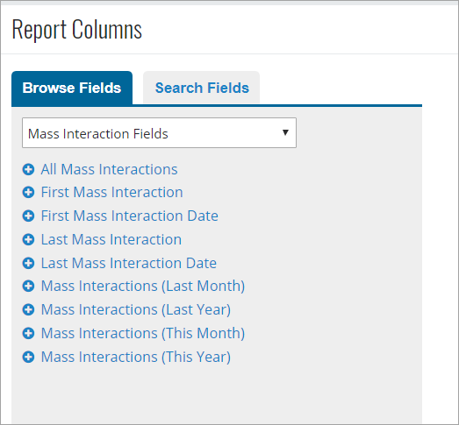Click the Report Columns heading

tap(77, 29)
